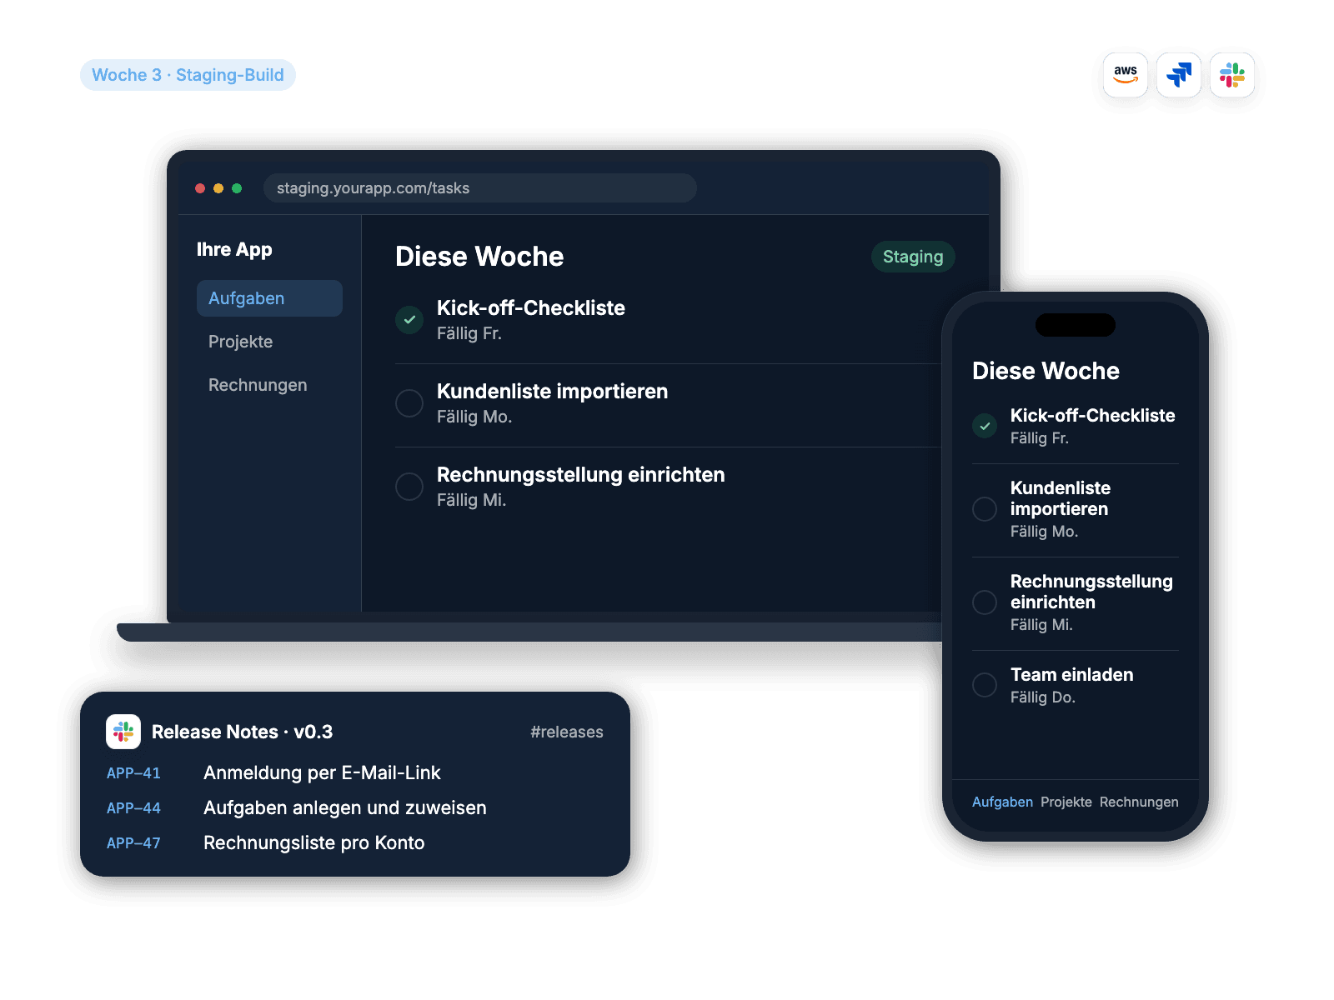
Task: Open ticket link APP–47
Action: coord(133,843)
